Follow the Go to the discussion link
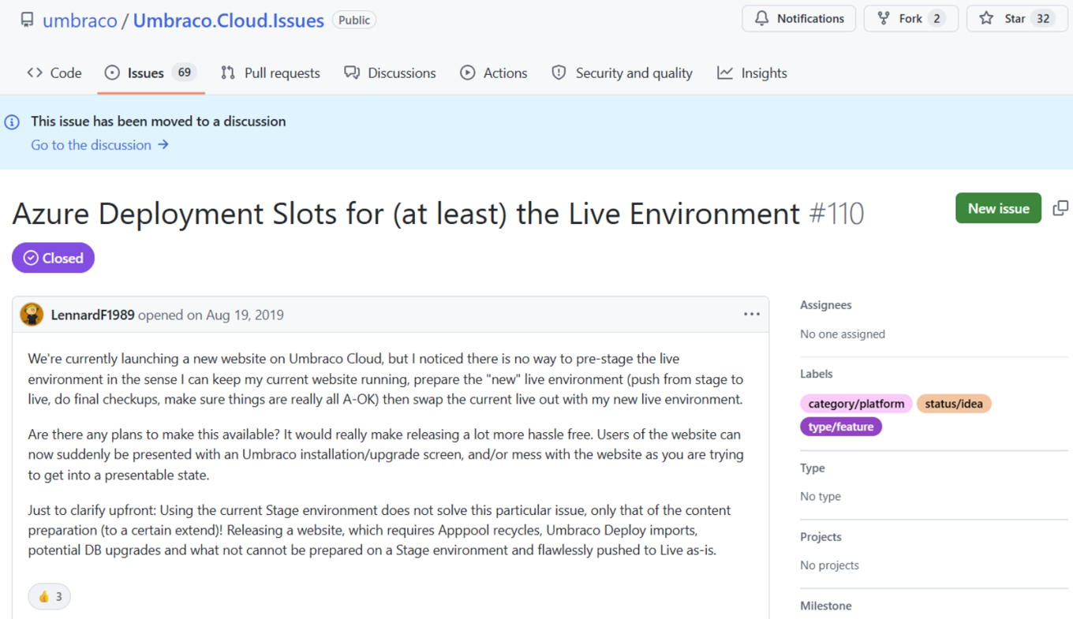 pyautogui.click(x=100, y=145)
